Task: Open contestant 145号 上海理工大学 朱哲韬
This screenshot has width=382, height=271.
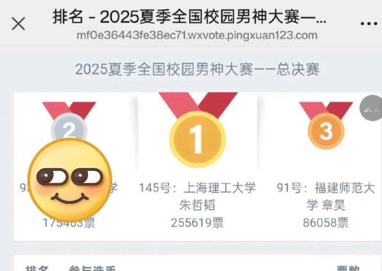Action: (x=197, y=196)
